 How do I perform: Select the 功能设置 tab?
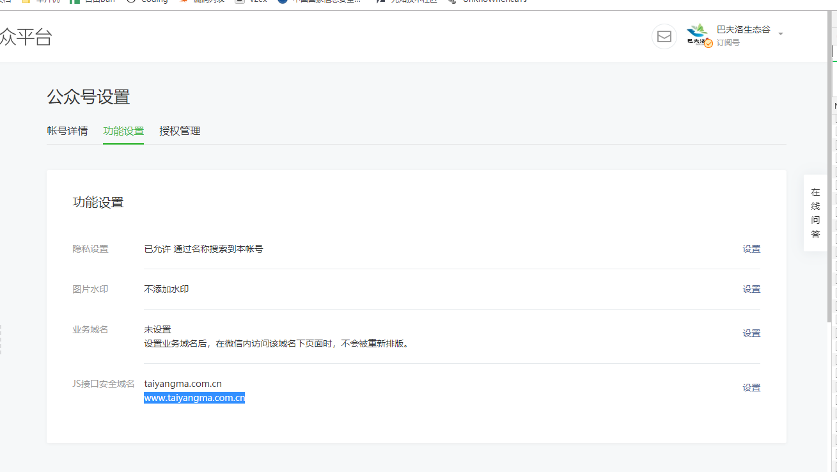click(x=123, y=131)
